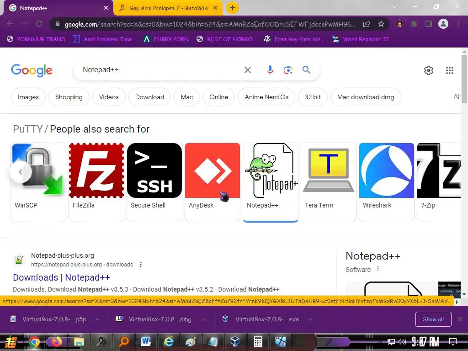
Task: Open the Start menu
Action: tap(11, 342)
